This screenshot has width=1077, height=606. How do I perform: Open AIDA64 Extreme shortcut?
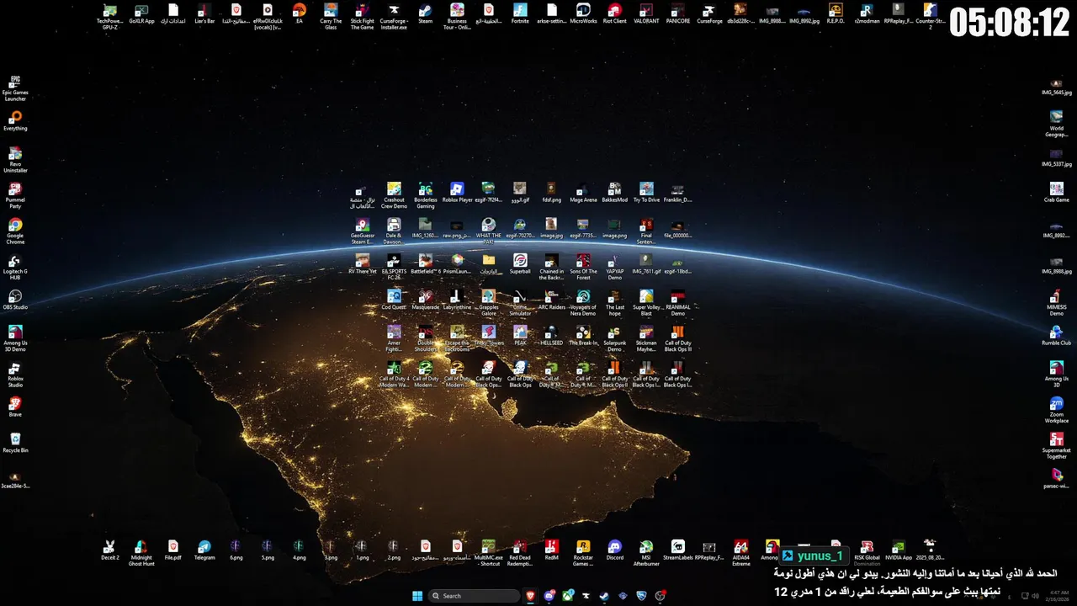tap(740, 553)
